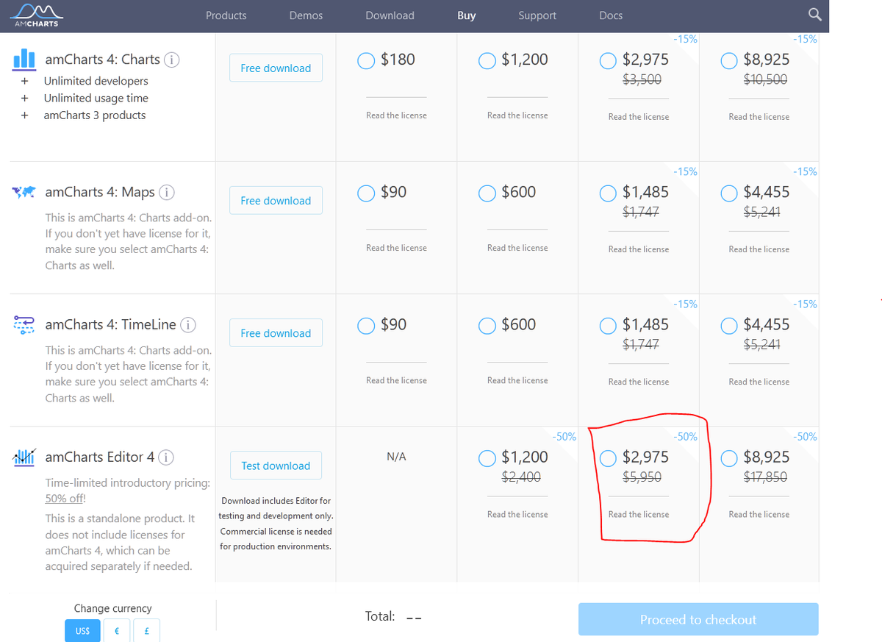Select the $4,455 Maps license option
This screenshot has height=642, width=882.
729,193
